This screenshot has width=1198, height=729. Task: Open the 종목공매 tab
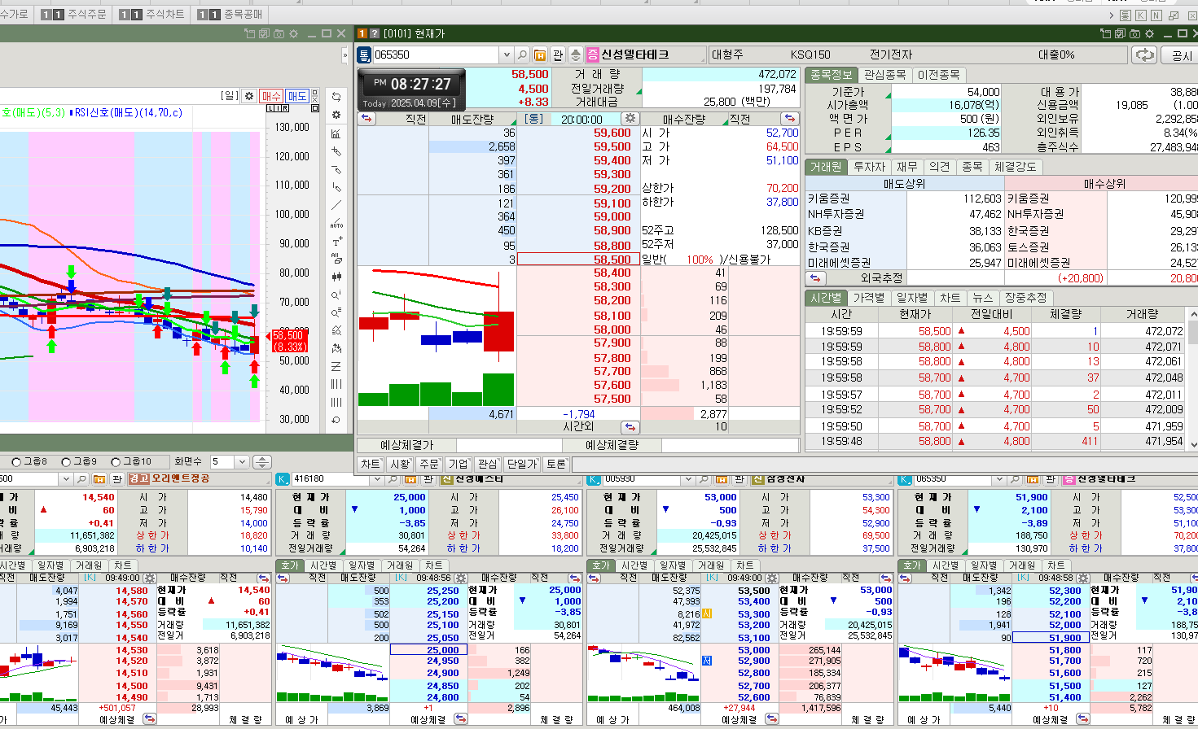[x=230, y=14]
